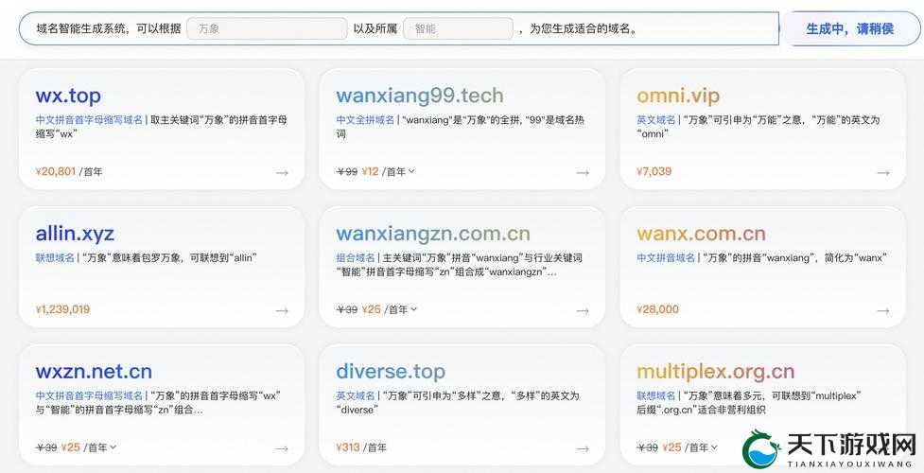Expand price options for multiplex.org.cn ¥25
Image resolution: width=924 pixels, height=473 pixels.
[x=714, y=447]
